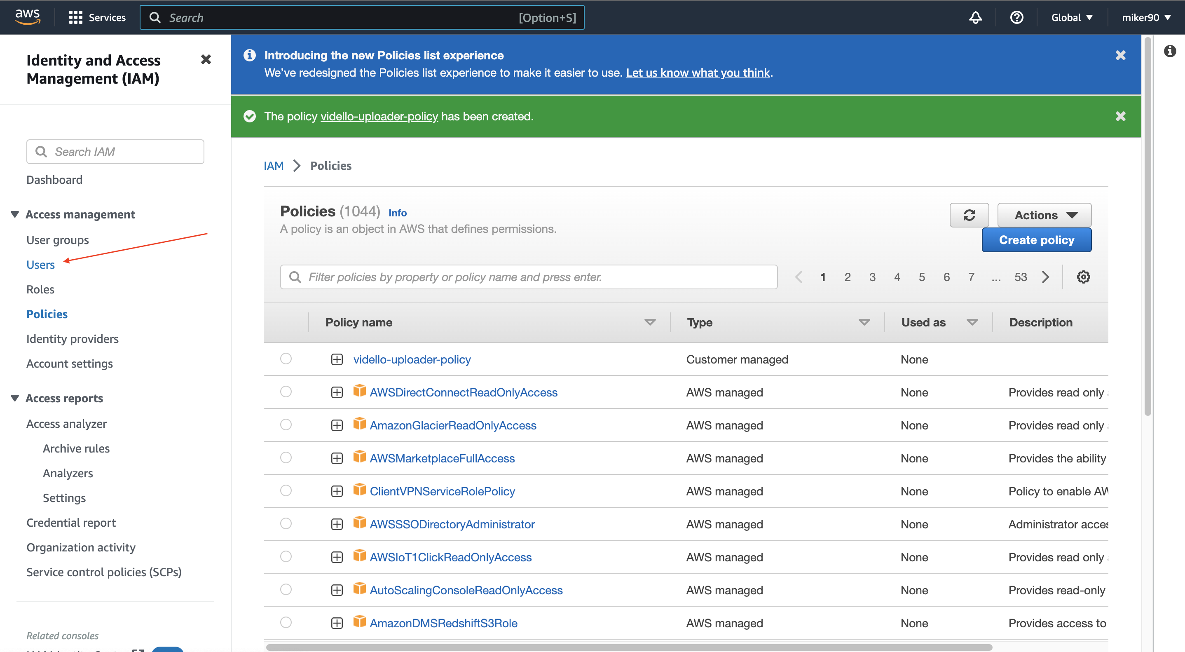The width and height of the screenshot is (1185, 652).
Task: Select AWSIoT1ClickReadOnlyAccess radio button
Action: 286,556
